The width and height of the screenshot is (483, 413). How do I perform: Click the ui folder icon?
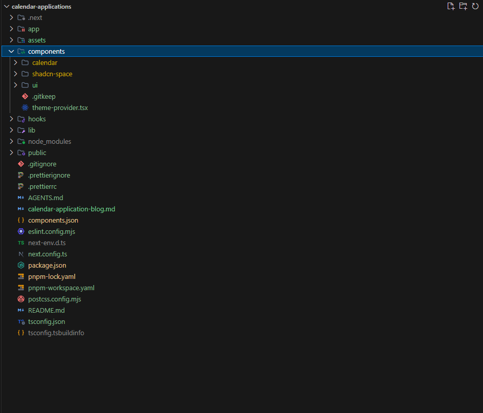[x=25, y=85]
